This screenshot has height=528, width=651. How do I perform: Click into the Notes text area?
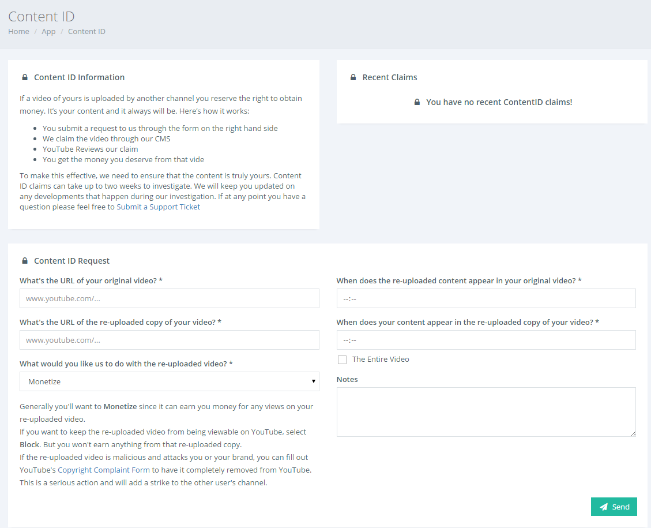(x=486, y=412)
